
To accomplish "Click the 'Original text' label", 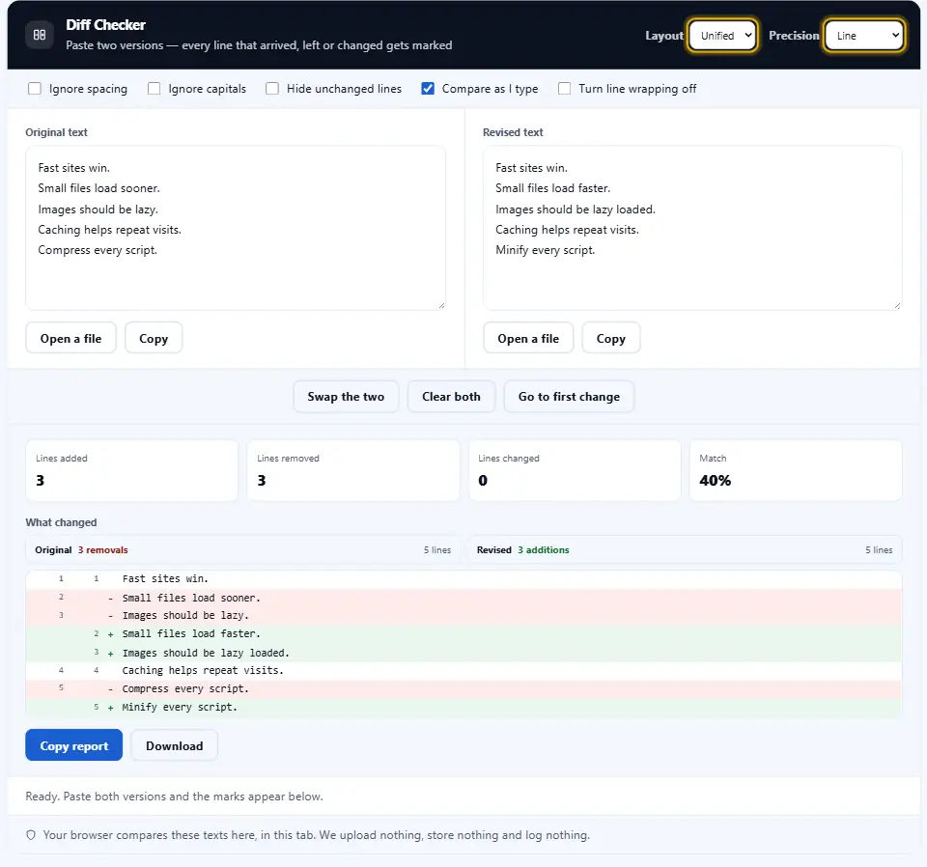I will (x=56, y=132).
